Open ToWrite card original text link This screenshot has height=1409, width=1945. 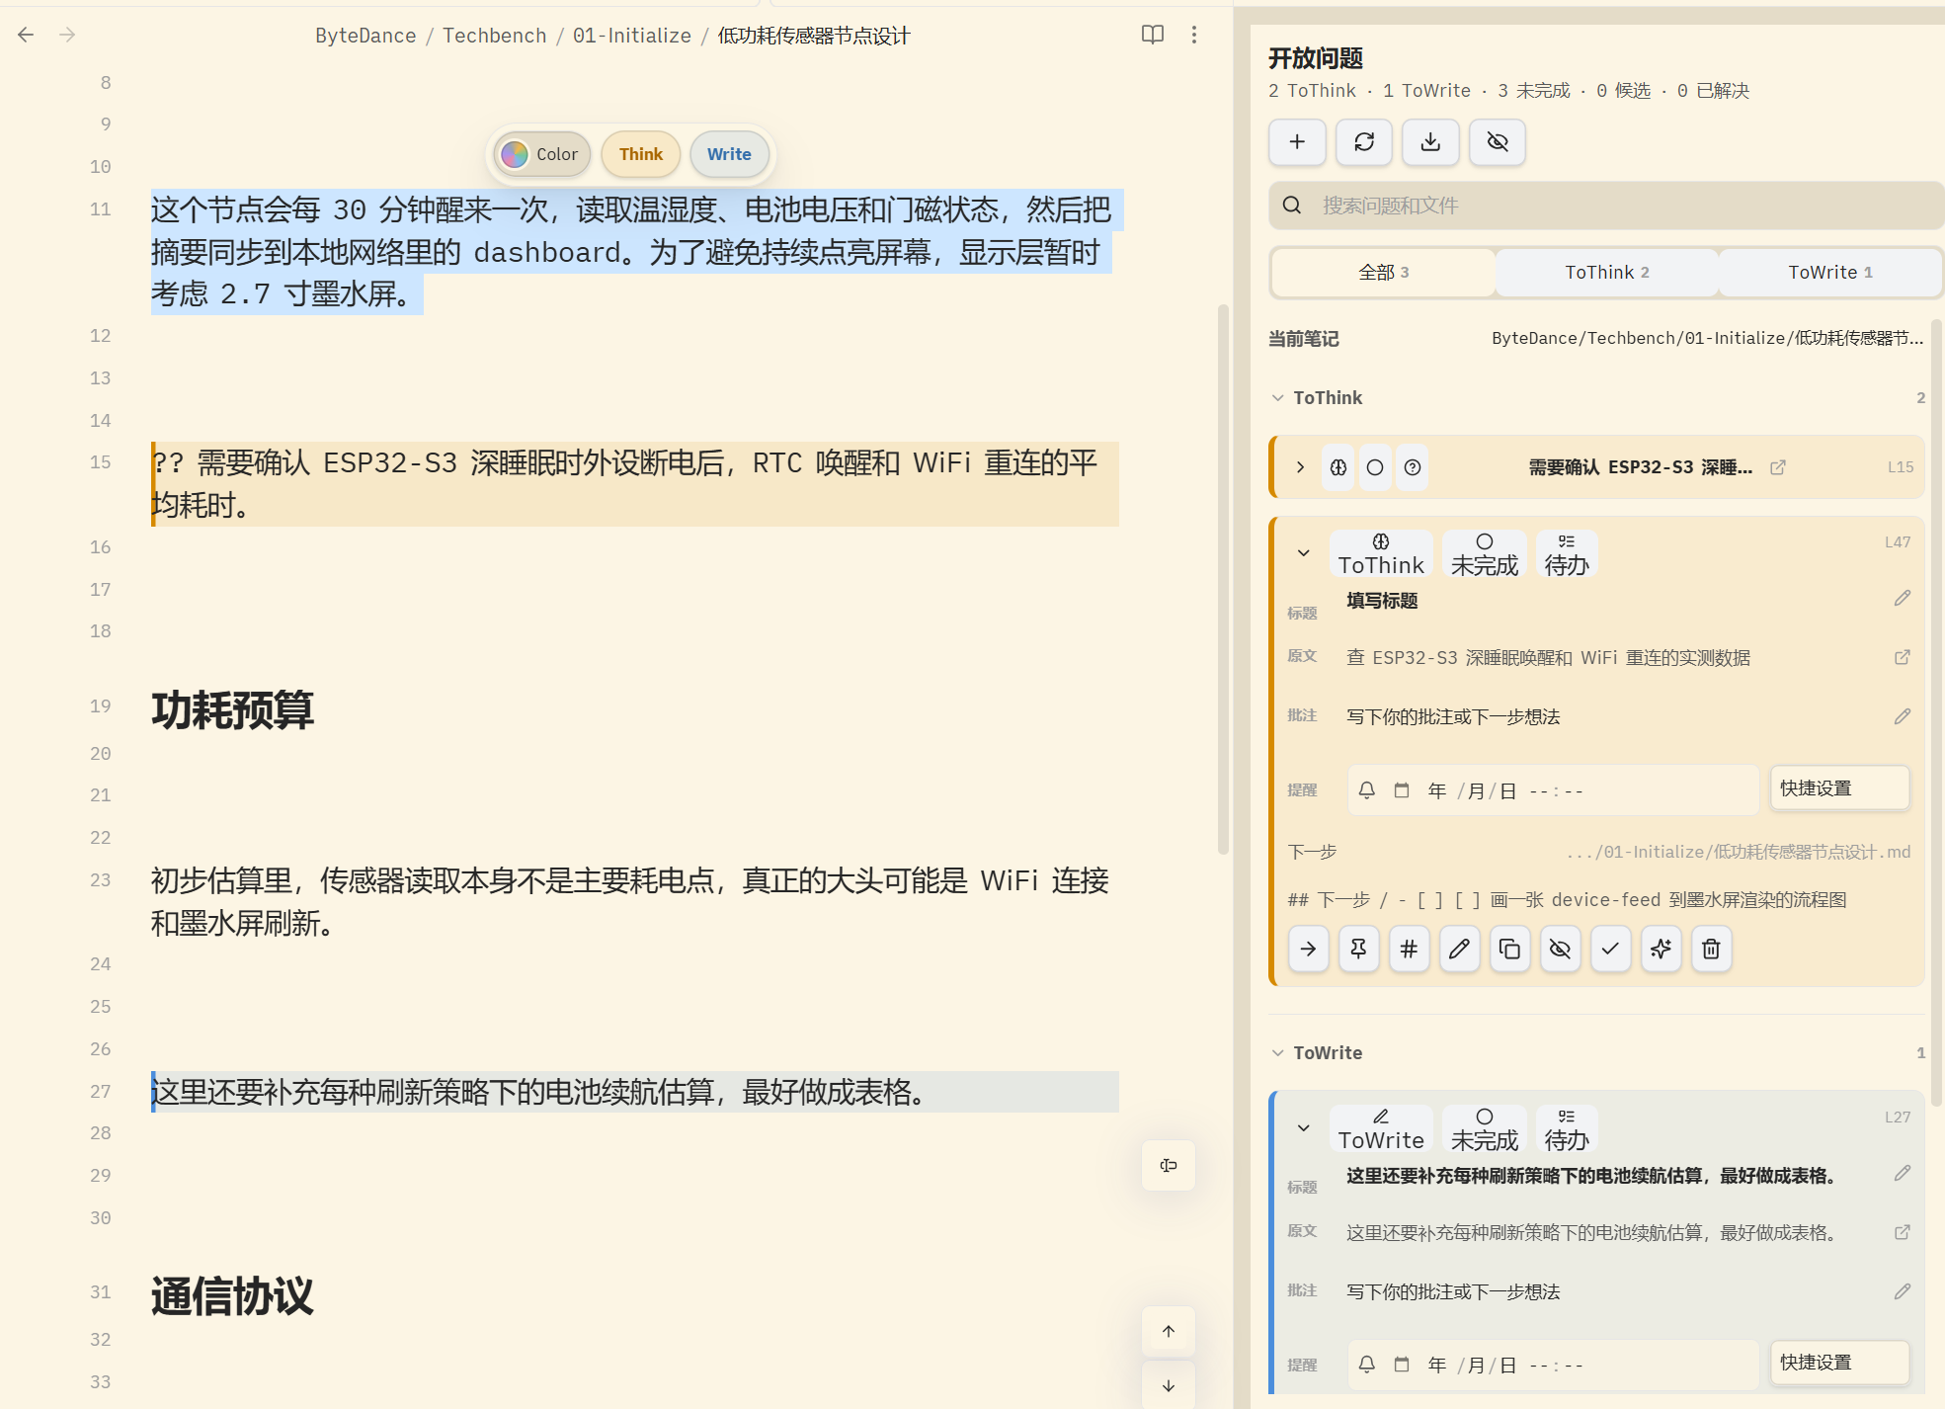[1903, 1232]
